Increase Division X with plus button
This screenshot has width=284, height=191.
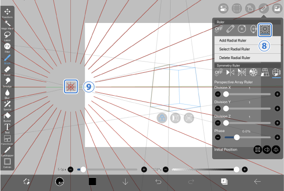click(277, 94)
